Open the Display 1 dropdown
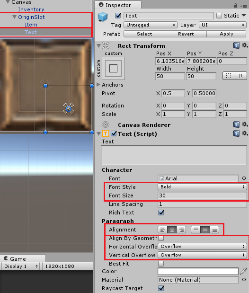Viewport: 249px width, 293px height. point(21,266)
